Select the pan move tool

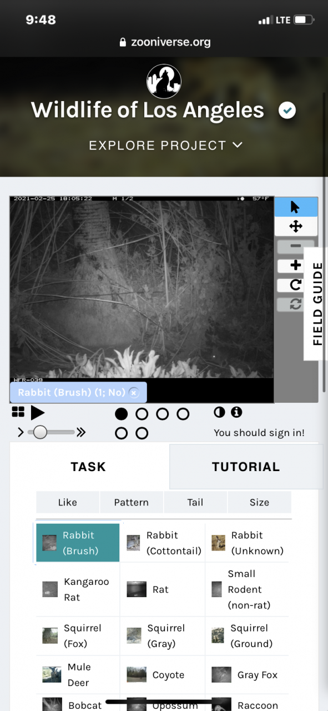point(295,226)
